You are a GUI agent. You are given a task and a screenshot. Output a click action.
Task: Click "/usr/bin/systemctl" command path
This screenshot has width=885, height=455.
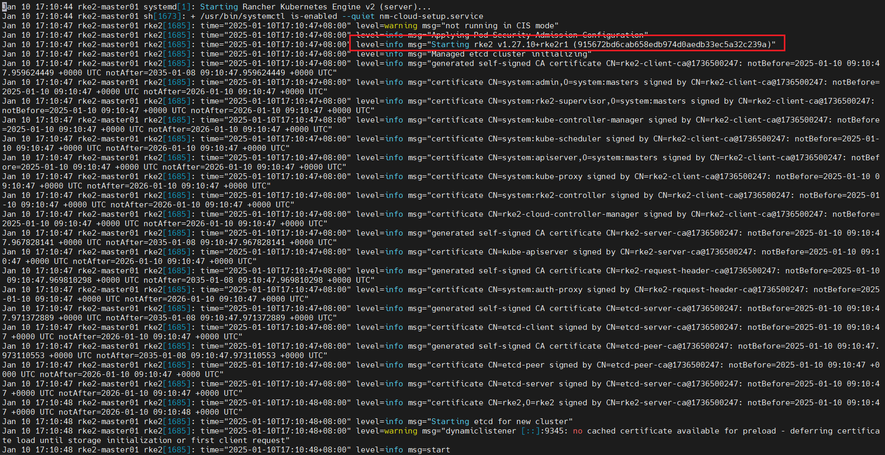pos(243,16)
